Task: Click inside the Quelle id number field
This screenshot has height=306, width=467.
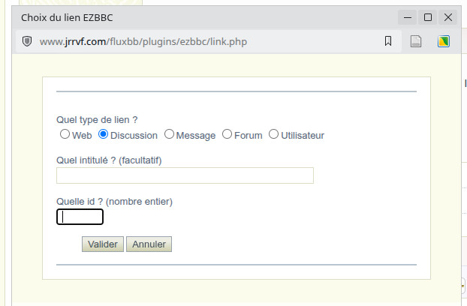Action: click(80, 217)
